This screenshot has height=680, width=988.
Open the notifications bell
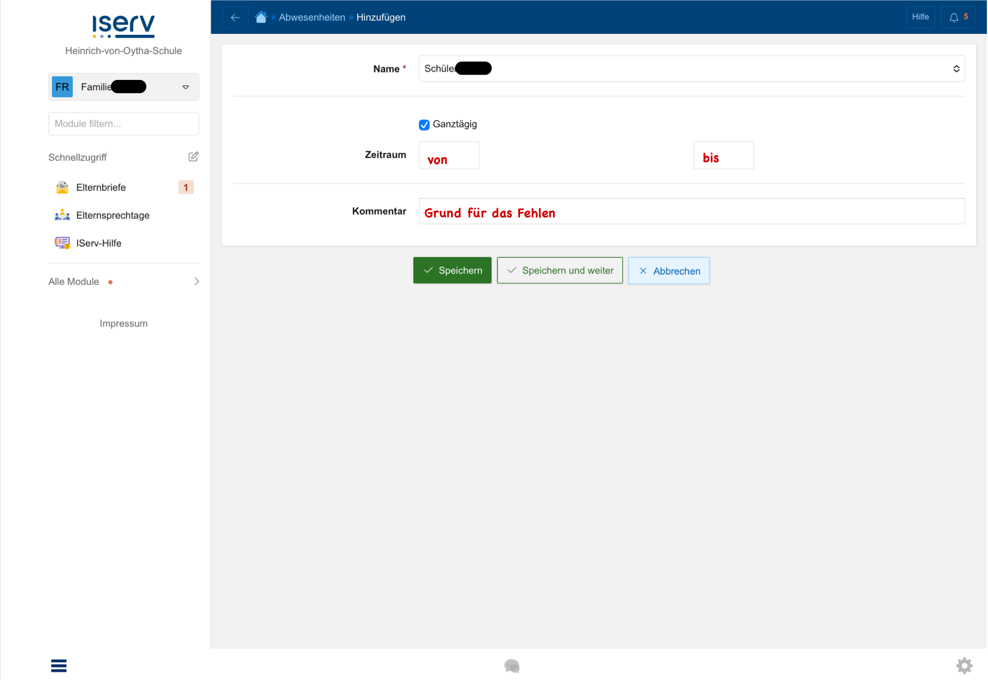(958, 17)
